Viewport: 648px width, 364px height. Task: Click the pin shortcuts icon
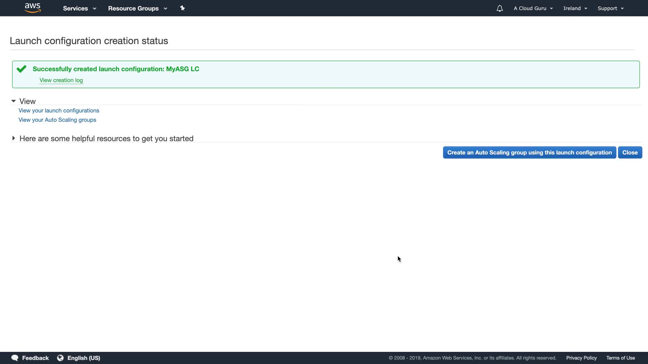183,8
